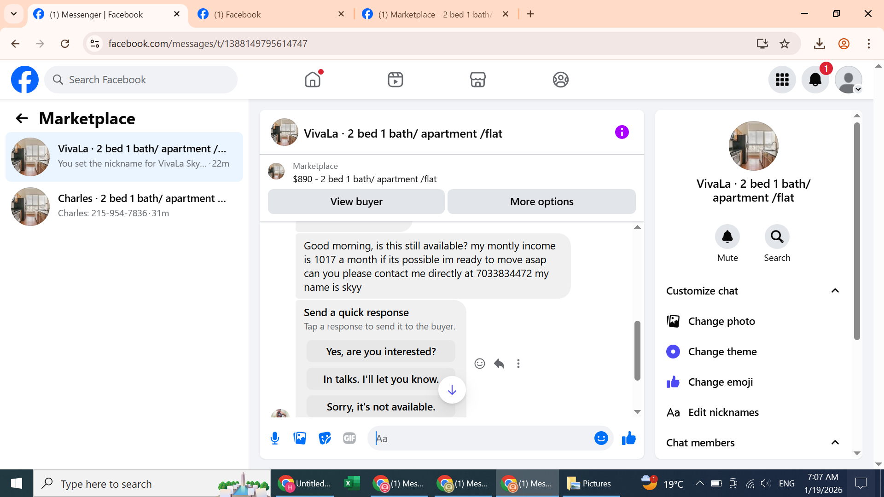This screenshot has width=884, height=497.
Task: Attach a photo using image icon
Action: pos(300,438)
